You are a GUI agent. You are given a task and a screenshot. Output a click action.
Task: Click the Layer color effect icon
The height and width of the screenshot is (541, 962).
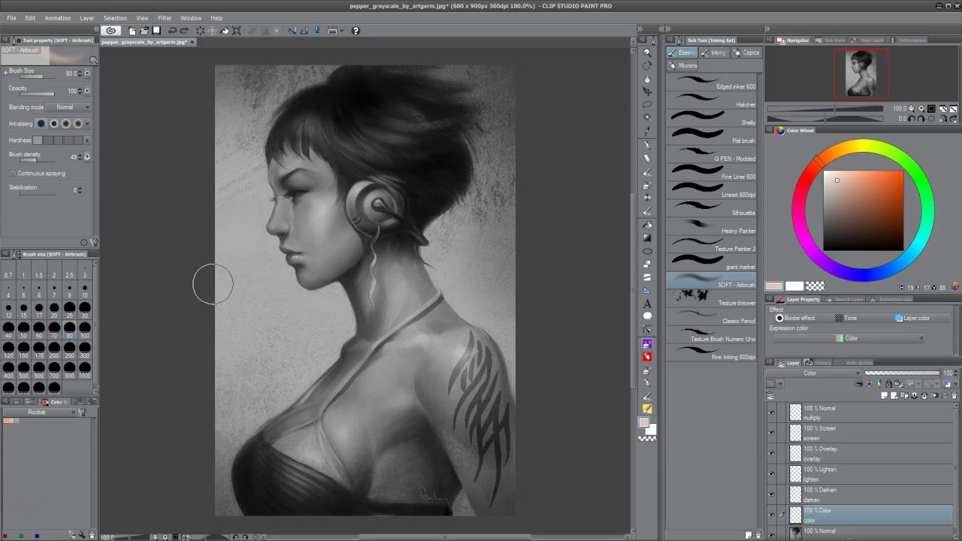point(899,318)
